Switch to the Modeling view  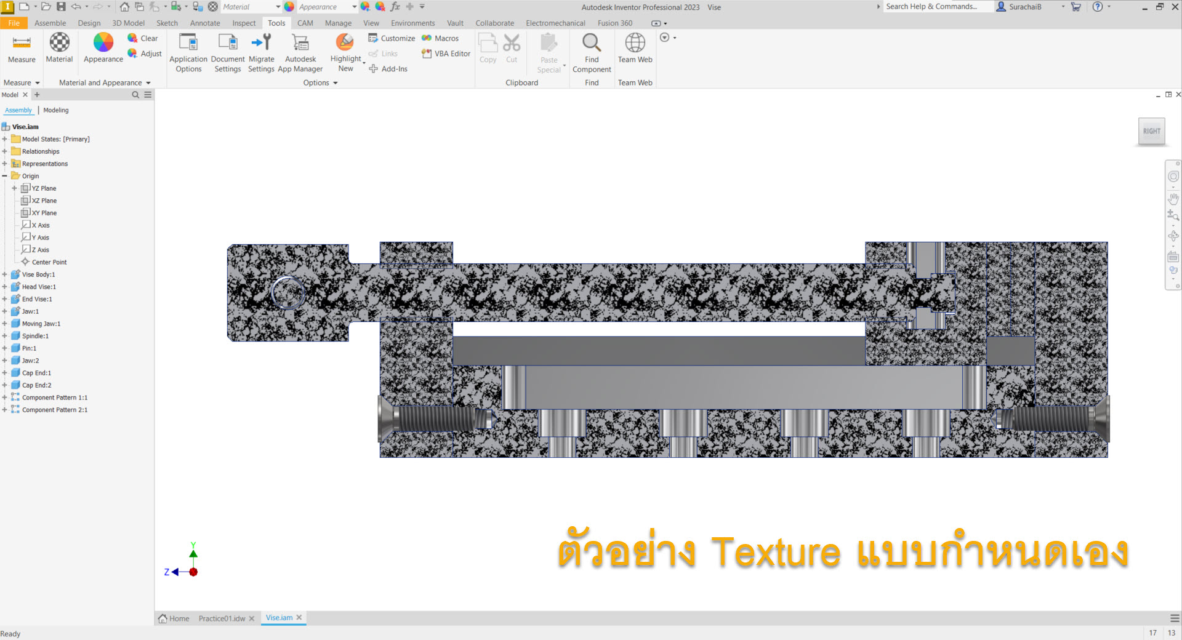[x=56, y=110]
